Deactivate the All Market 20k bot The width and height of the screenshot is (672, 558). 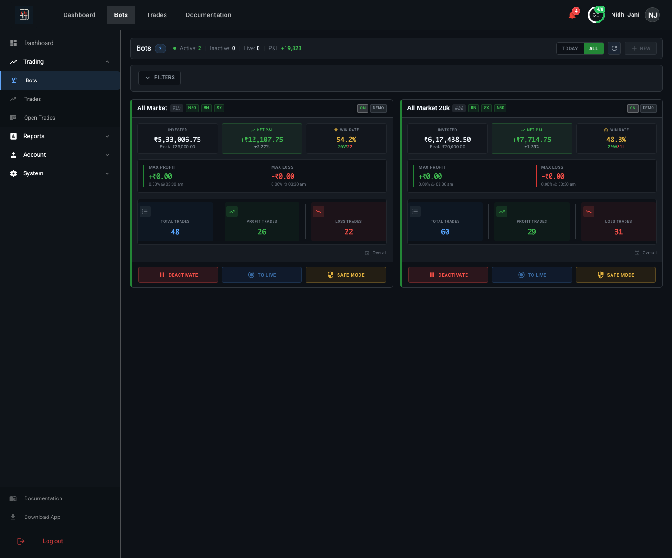click(448, 275)
